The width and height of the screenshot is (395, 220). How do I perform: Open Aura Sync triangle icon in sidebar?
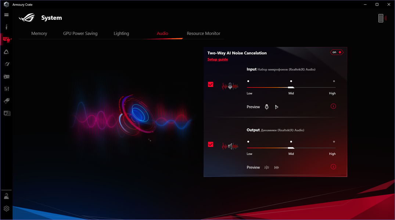point(7,52)
